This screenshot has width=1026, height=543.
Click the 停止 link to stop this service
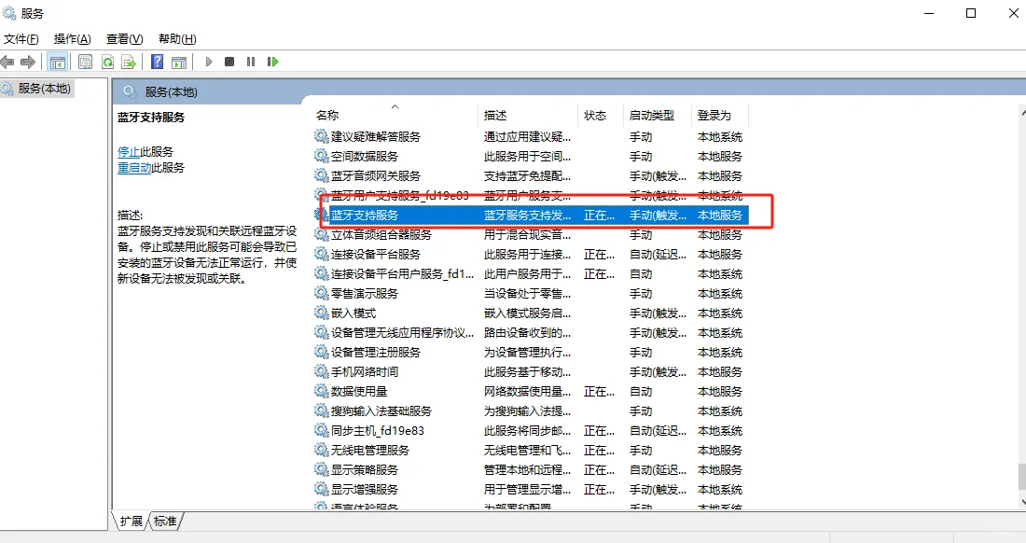point(129,152)
